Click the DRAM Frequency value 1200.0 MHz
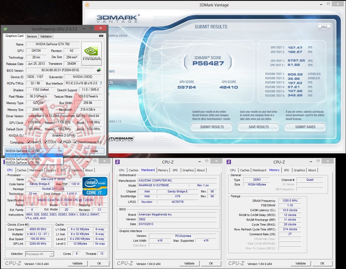Image resolution: width=346 pixels, height=269 pixels. pyautogui.click(x=290, y=200)
